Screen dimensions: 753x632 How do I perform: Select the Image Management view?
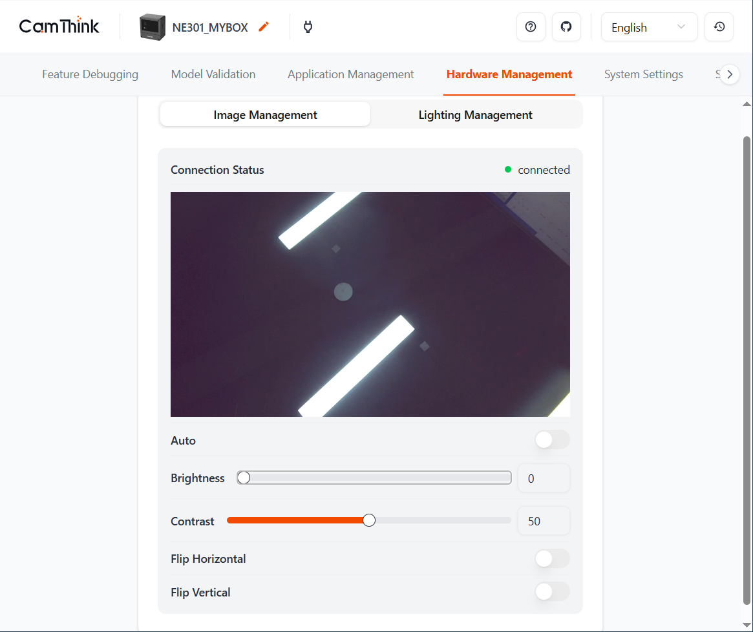(265, 114)
